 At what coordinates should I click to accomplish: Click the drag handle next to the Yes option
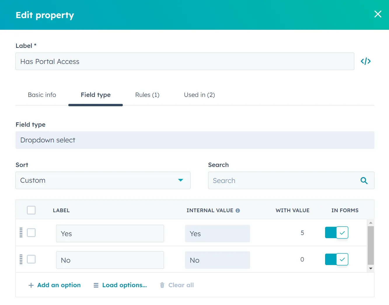(21, 233)
